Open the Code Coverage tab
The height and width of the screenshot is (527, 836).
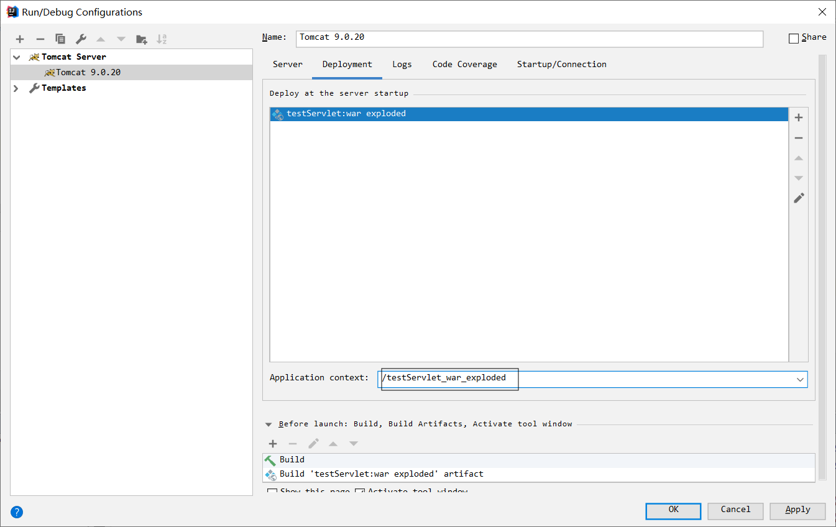(x=465, y=65)
